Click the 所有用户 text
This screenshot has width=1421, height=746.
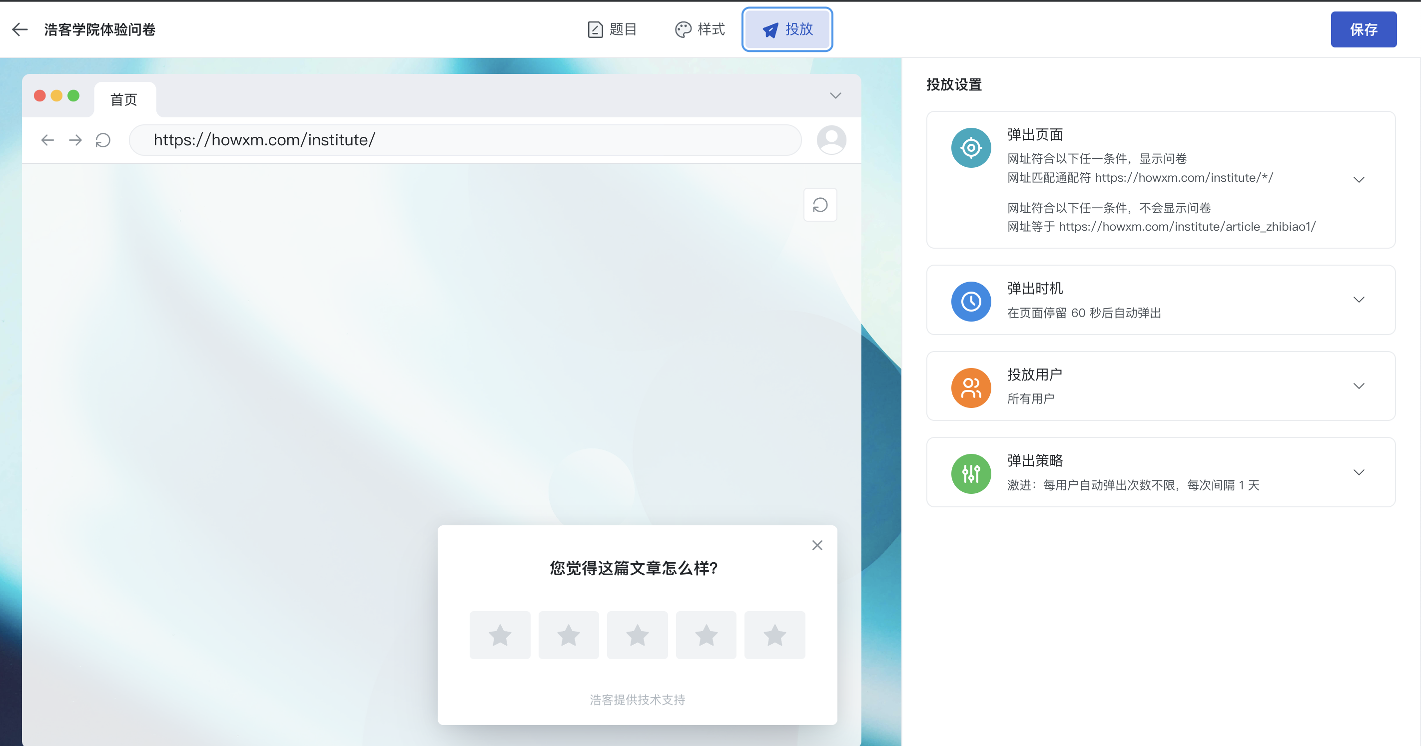click(1030, 398)
